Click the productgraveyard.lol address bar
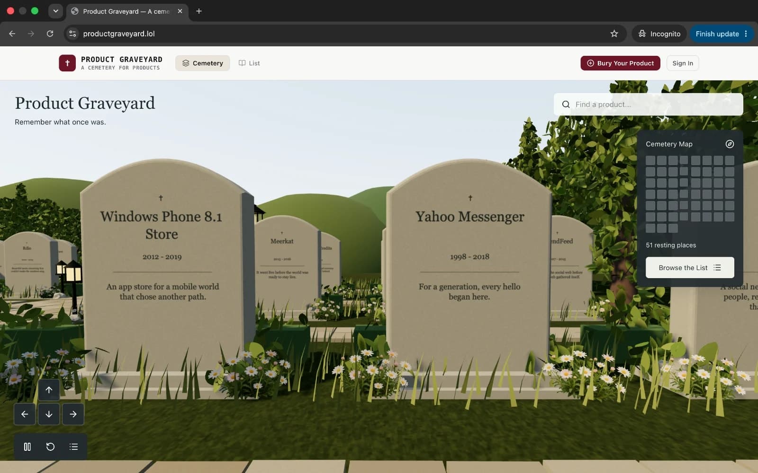The image size is (758, 473). point(346,34)
